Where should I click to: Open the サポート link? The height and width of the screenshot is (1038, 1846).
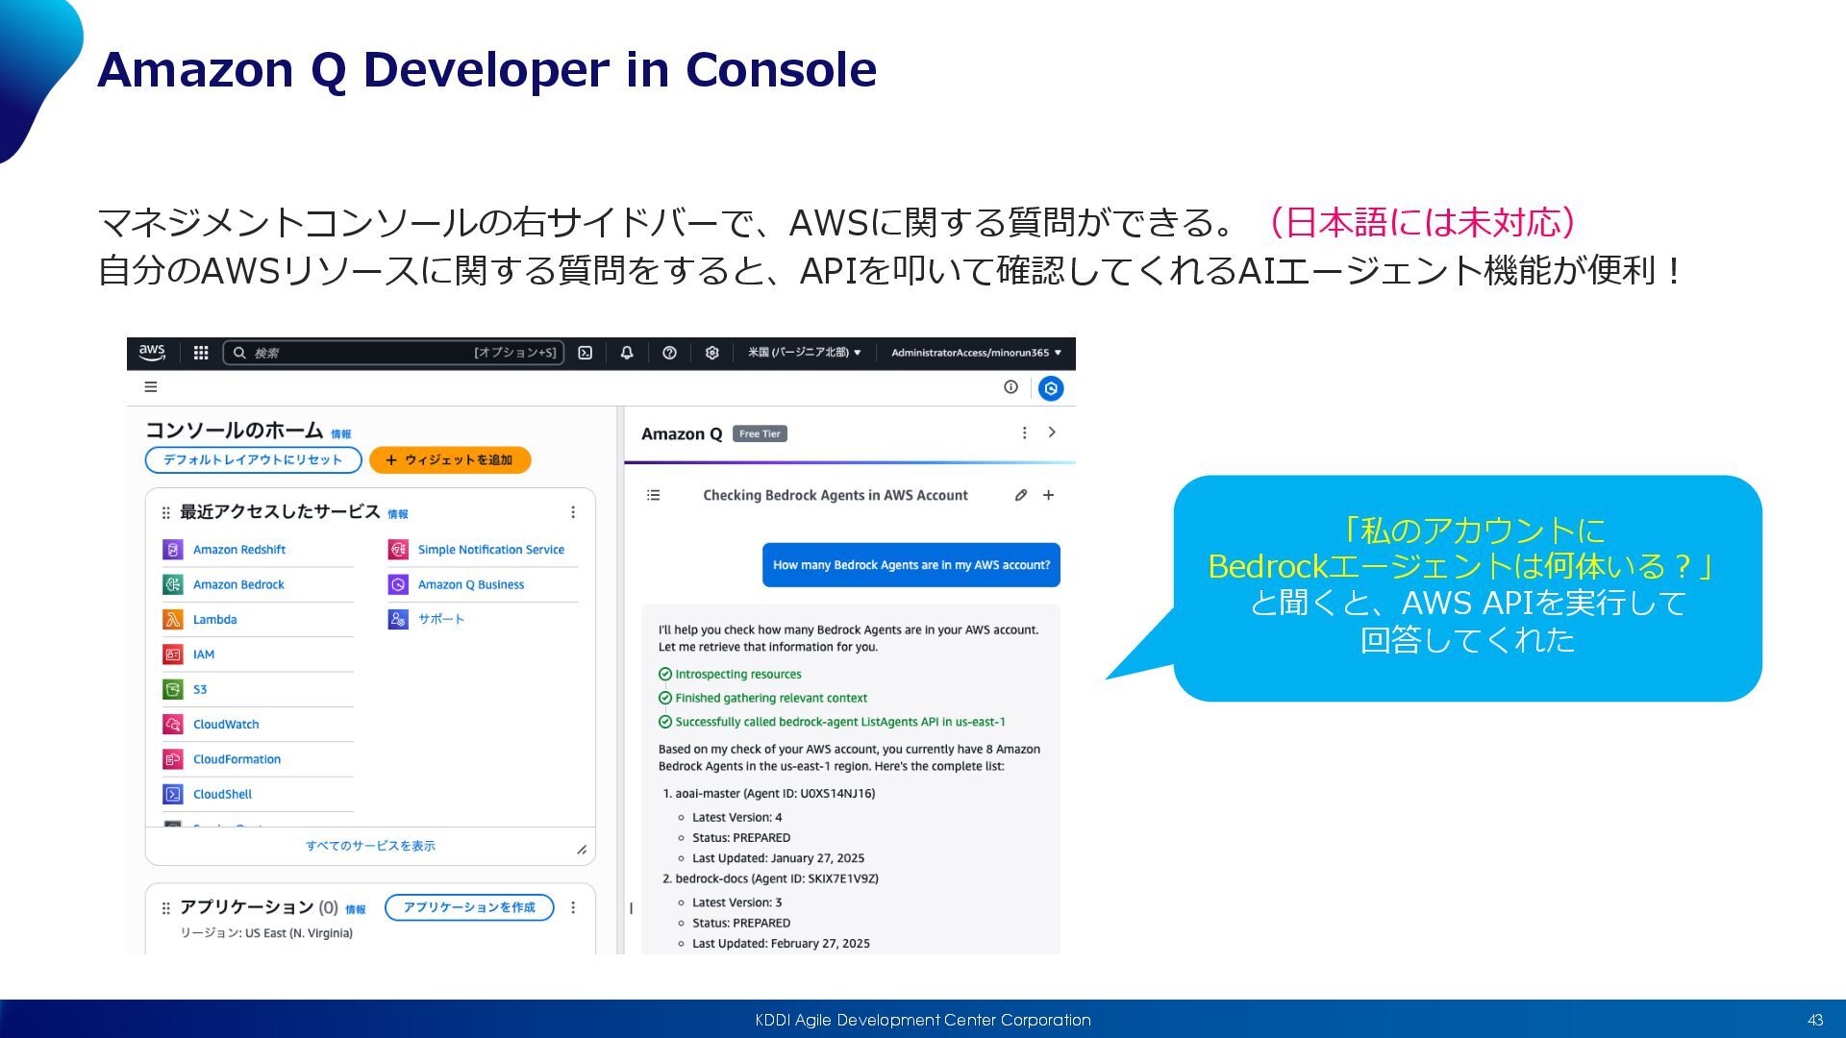(x=441, y=620)
